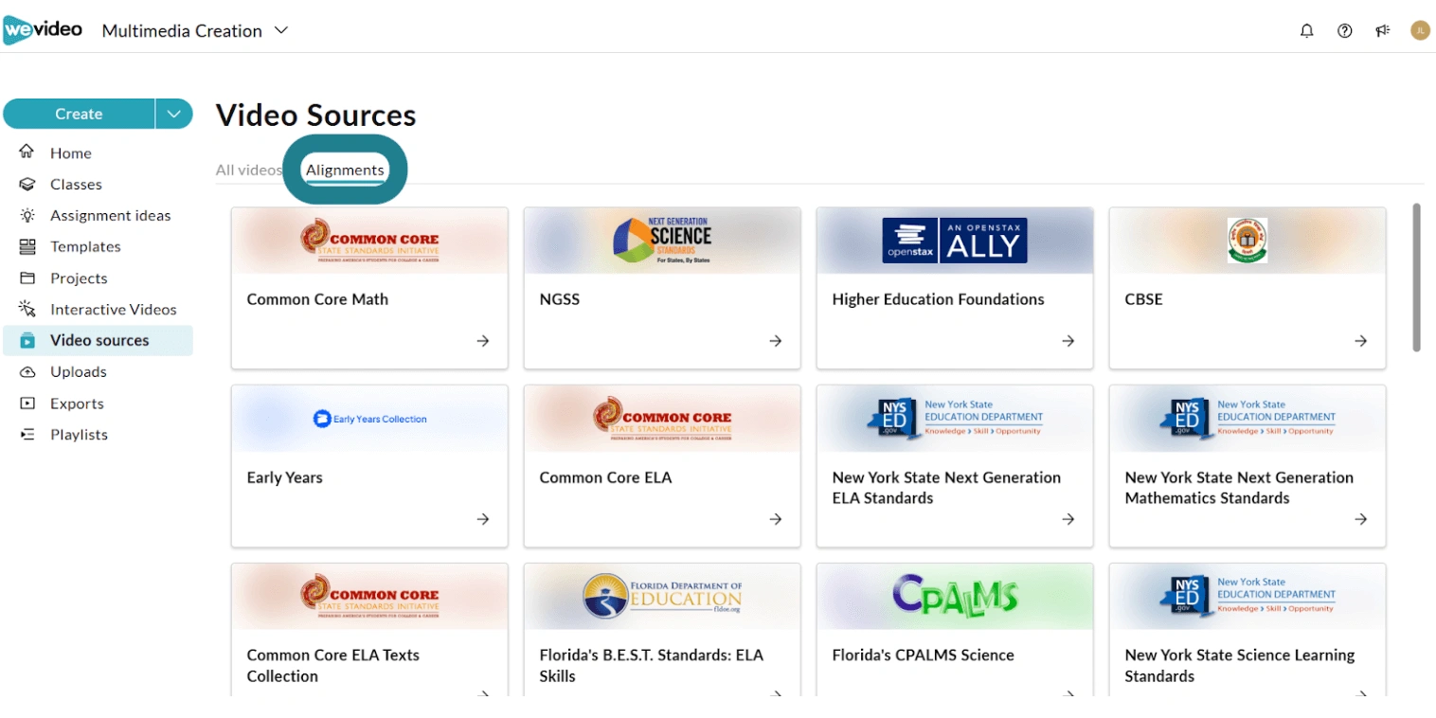
Task: Click the announcements megaphone icon
Action: [1383, 30]
